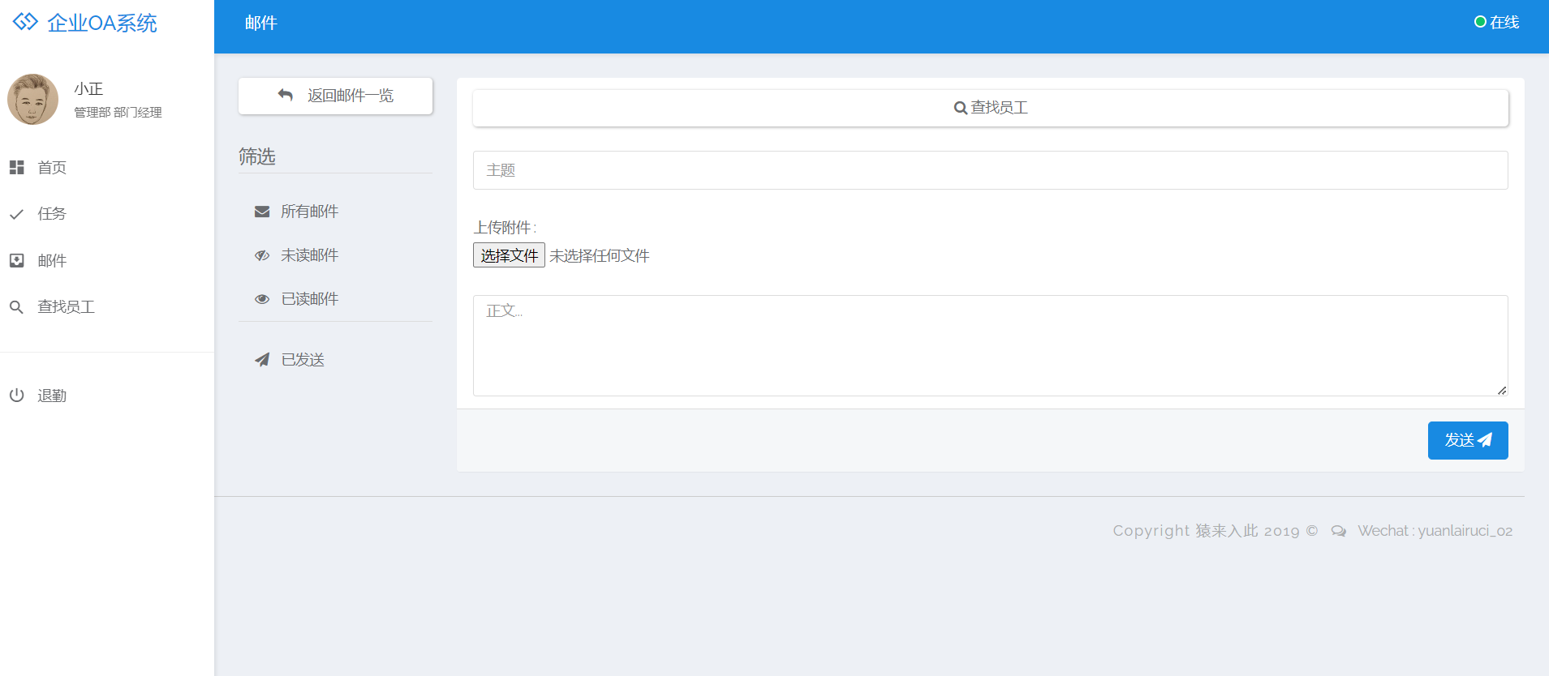Click the Wechat : yuanlairuci_02 footer text
Screen dimensions: 1549x676
point(1435,531)
